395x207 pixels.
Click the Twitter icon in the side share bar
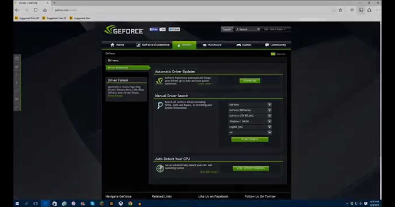coord(17,66)
